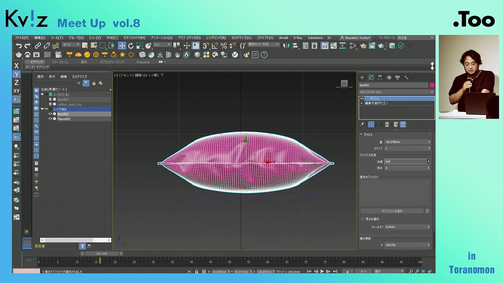The width and height of the screenshot is (503, 283).
Task: Open the Curve Editor icon
Action: [x=334, y=46]
